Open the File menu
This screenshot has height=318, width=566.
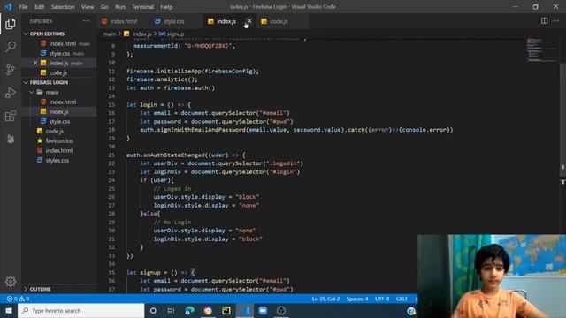pyautogui.click(x=23, y=6)
